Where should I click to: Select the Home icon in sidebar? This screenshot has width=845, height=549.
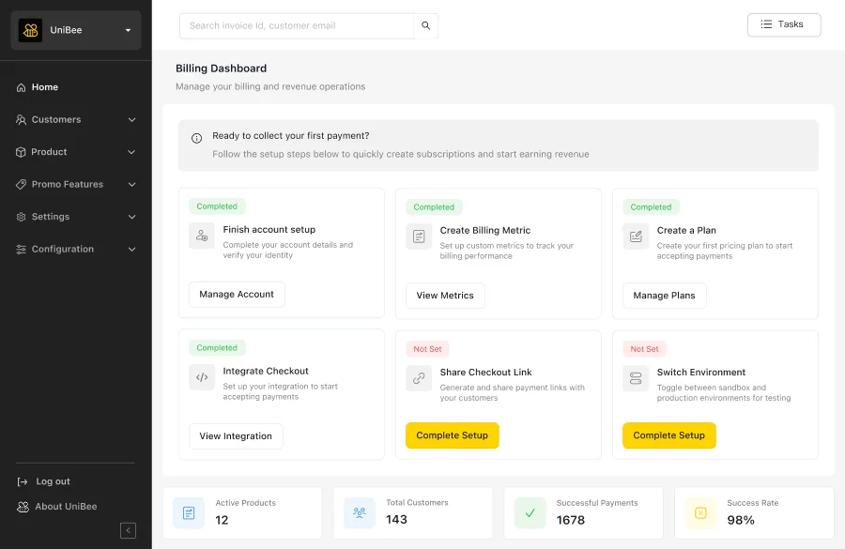click(19, 86)
